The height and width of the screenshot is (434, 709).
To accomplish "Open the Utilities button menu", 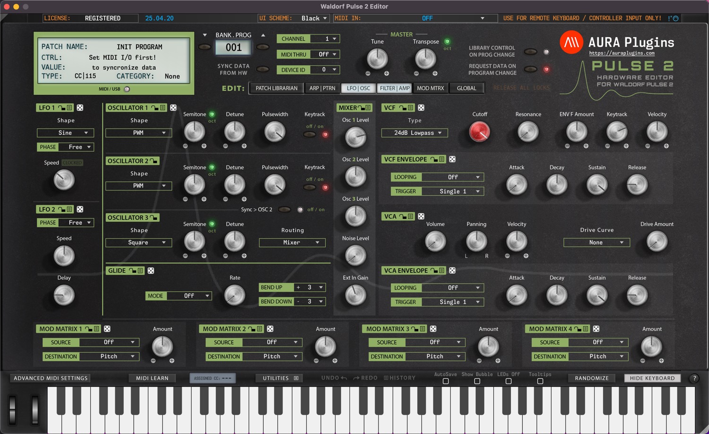I will pos(280,378).
